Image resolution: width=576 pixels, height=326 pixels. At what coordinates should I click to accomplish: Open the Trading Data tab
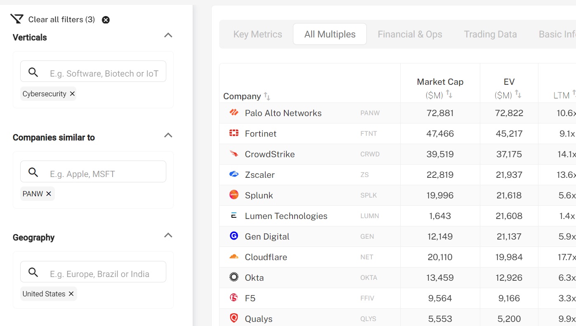point(490,34)
